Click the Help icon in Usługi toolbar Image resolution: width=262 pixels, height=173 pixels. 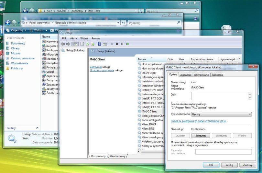coord(100,44)
